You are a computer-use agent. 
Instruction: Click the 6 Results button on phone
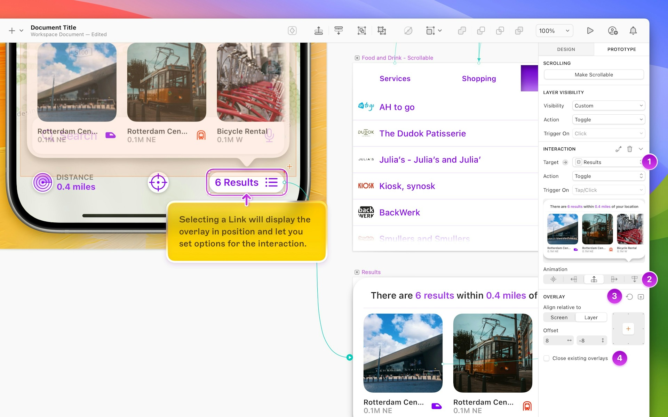[247, 182]
